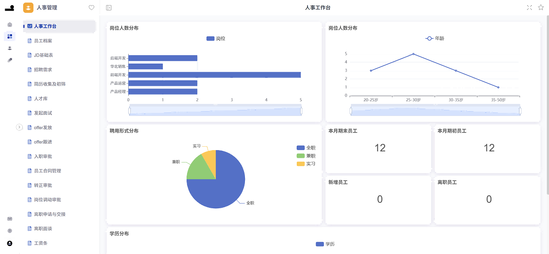549x254 pixels.
Task: Click the star icon to favorite 人事工作台
Action: [541, 7]
